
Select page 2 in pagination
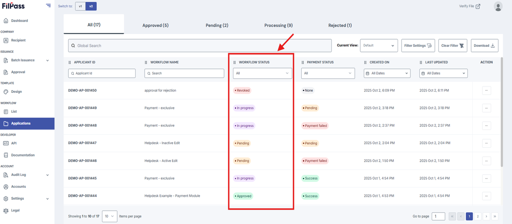click(x=478, y=216)
